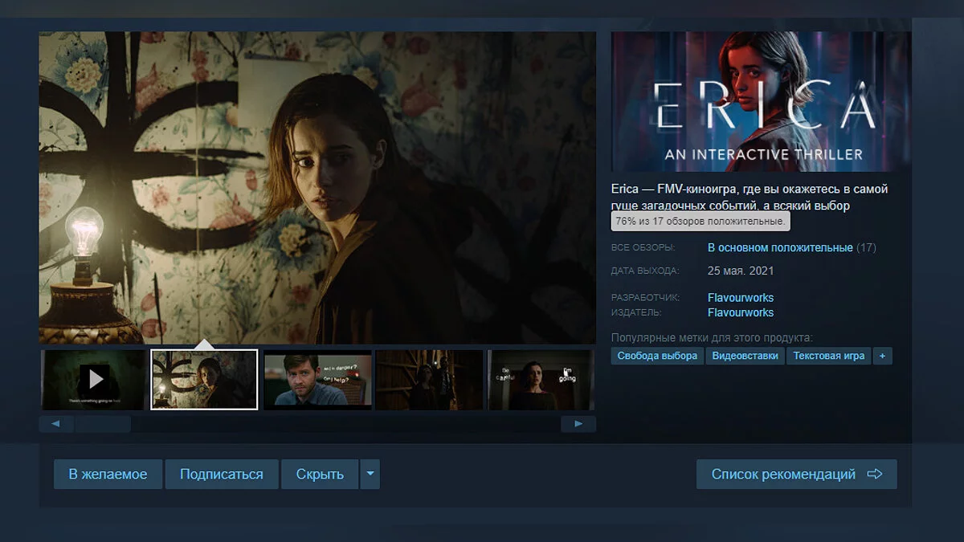The height and width of the screenshot is (542, 964).
Task: Click the thumbnail strip scrollbar handle
Action: tap(103, 424)
